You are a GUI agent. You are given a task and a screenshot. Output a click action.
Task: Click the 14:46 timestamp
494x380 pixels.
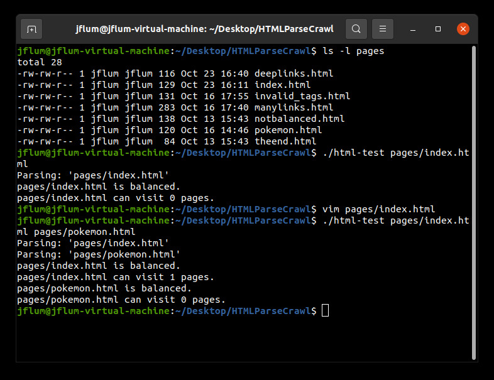234,131
